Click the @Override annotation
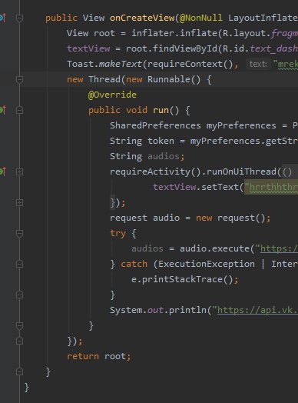This screenshot has height=403, width=298. [112, 95]
